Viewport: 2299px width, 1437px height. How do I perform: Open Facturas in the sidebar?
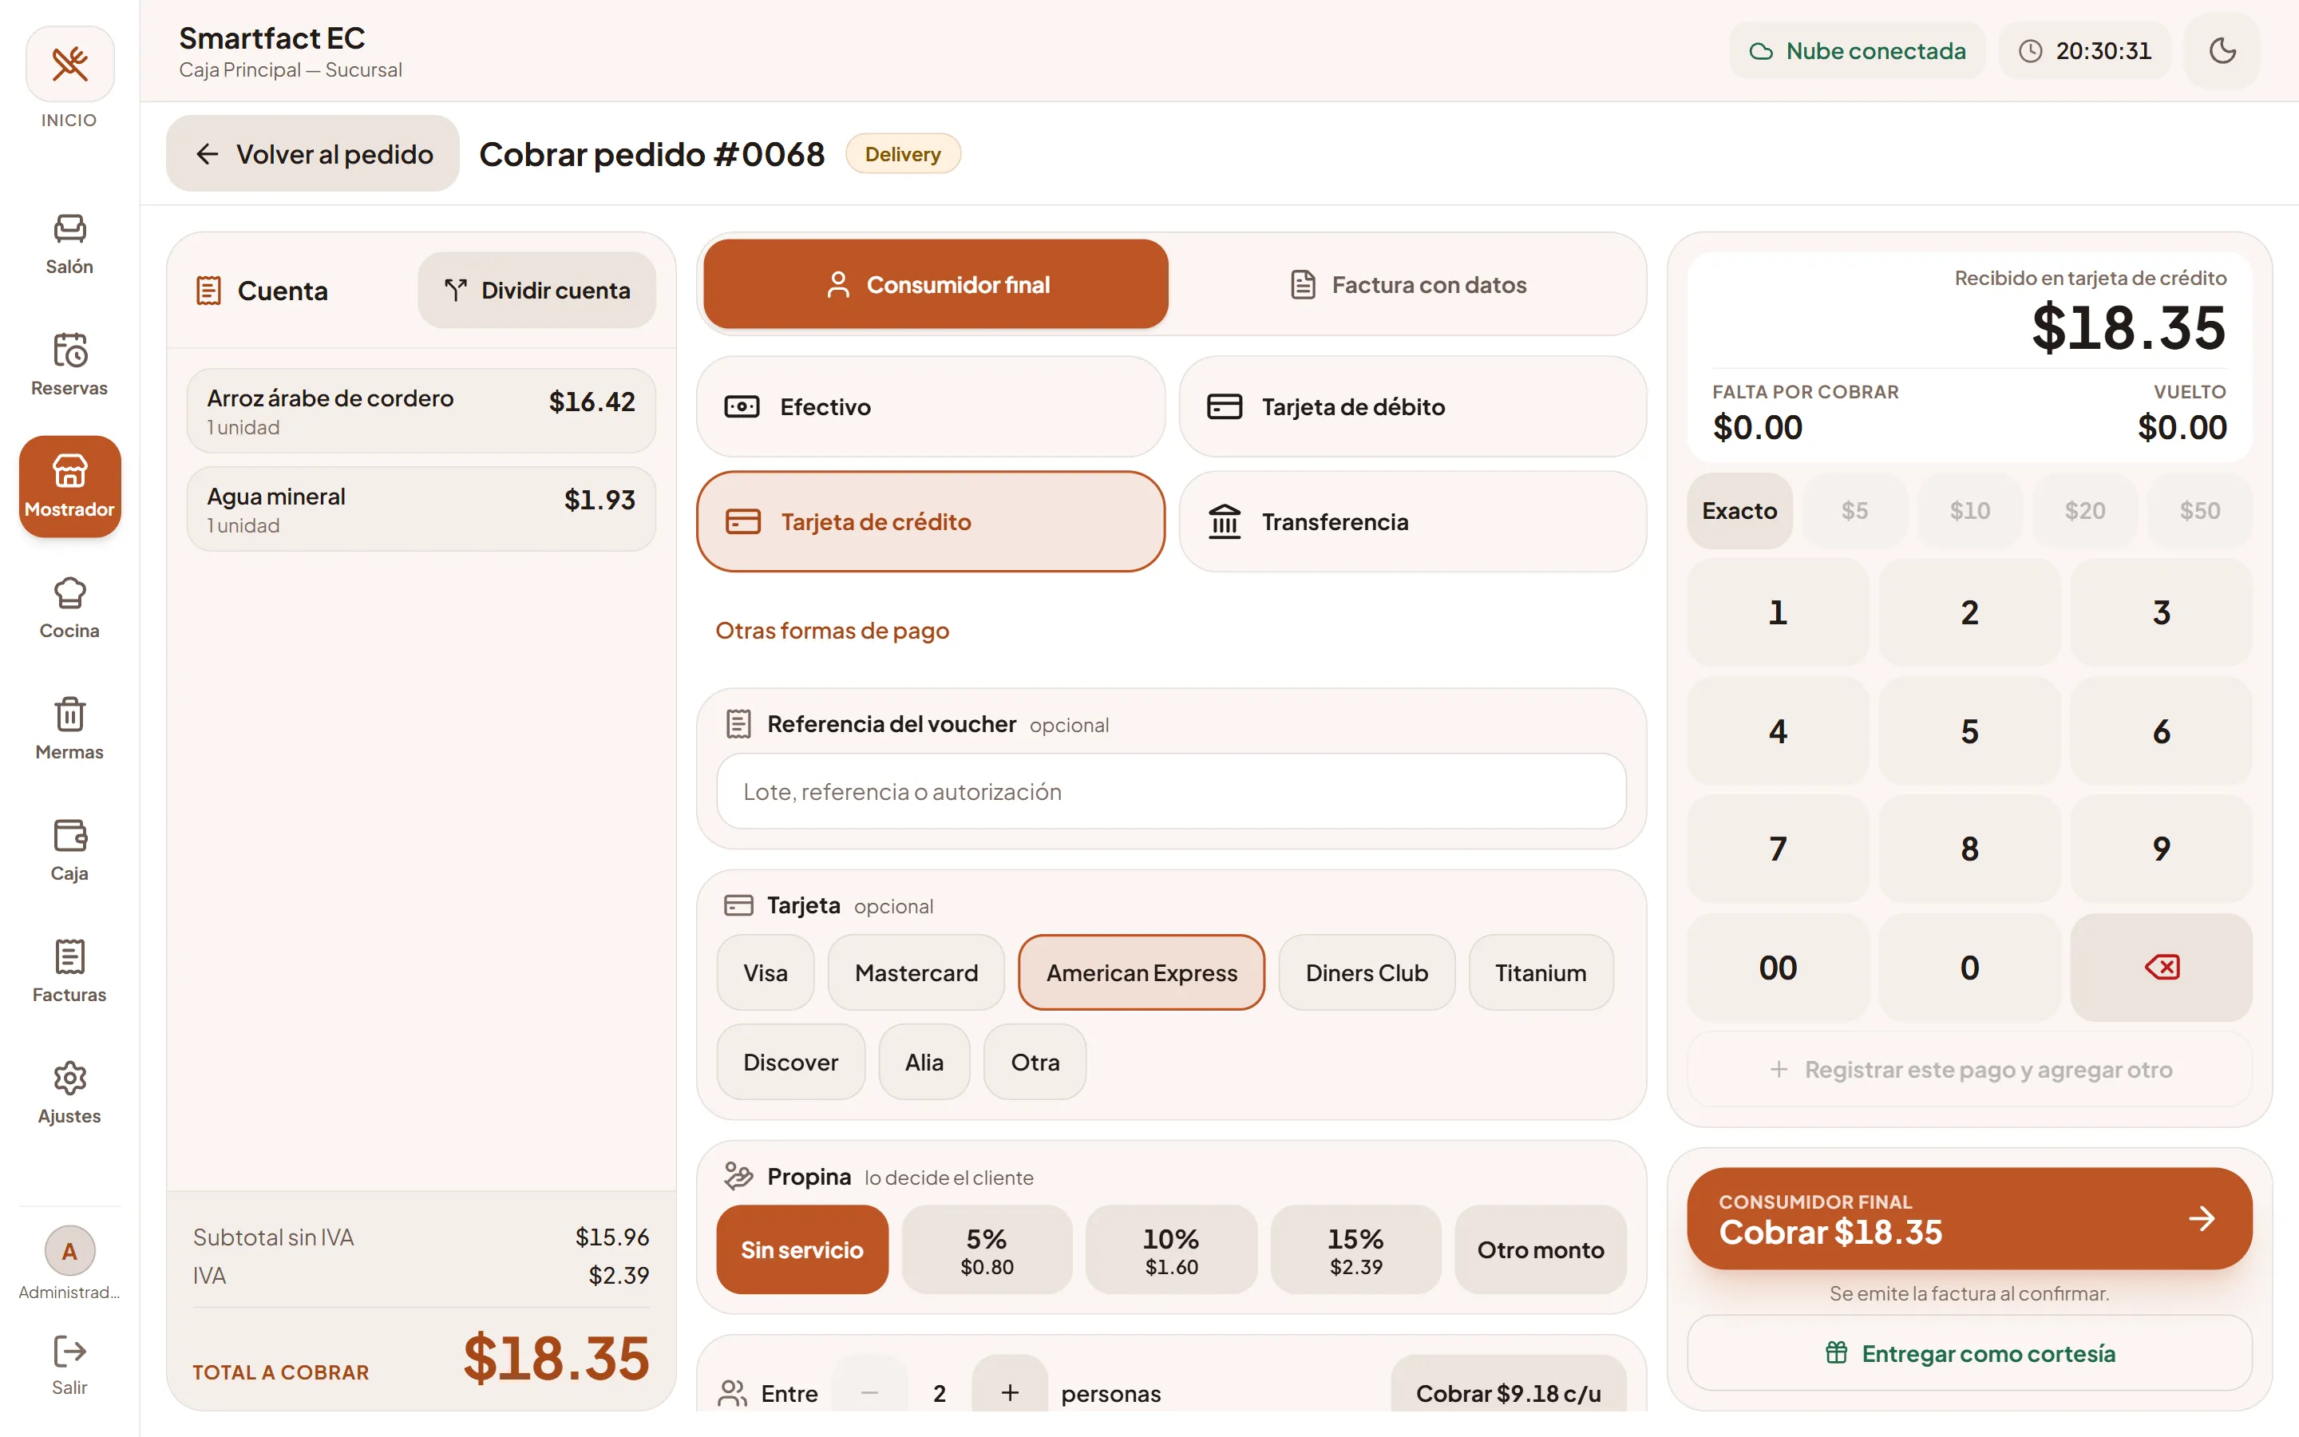pos(69,972)
